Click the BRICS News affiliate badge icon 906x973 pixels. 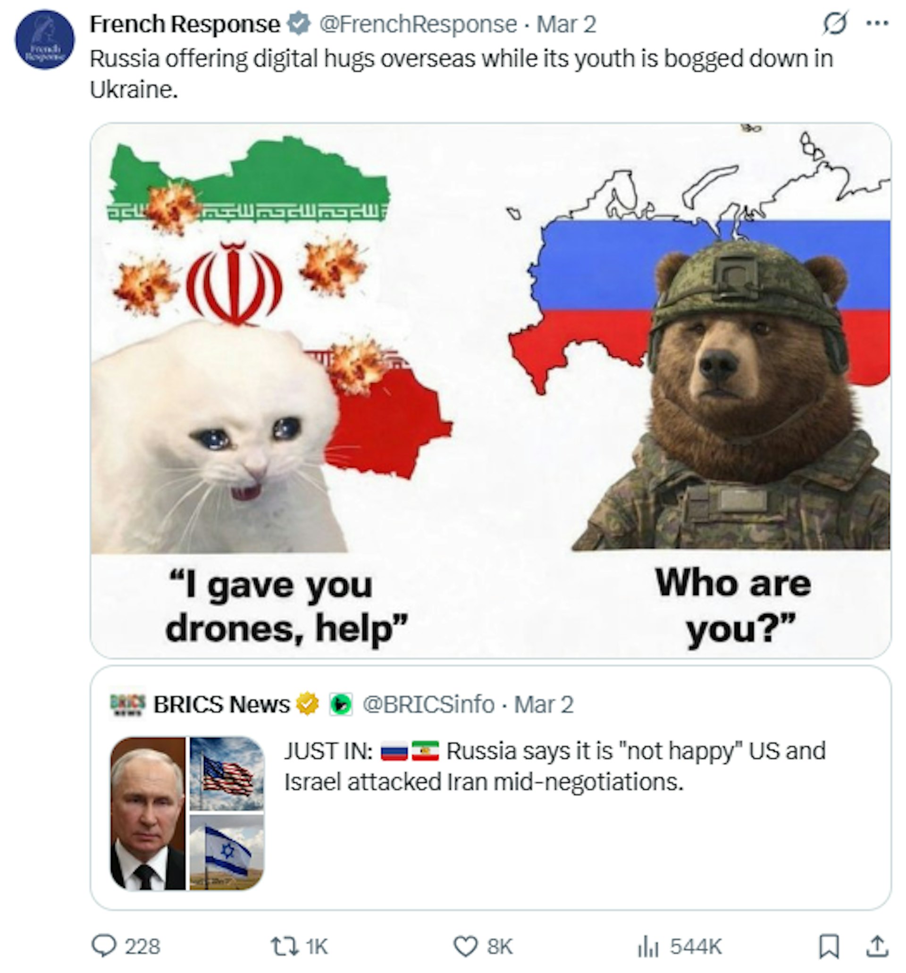[341, 705]
